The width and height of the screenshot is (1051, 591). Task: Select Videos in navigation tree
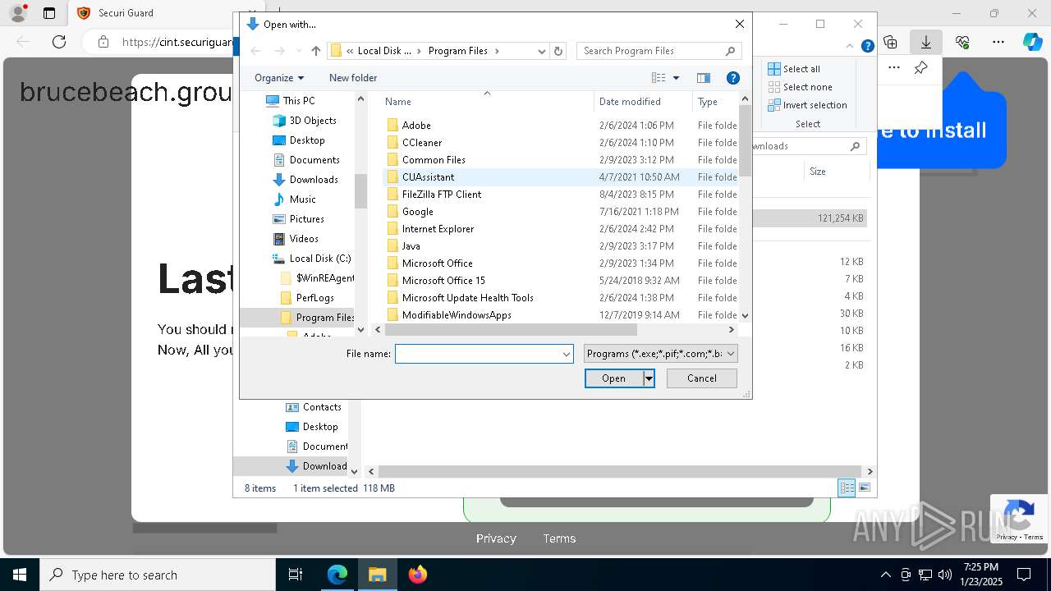(x=304, y=239)
